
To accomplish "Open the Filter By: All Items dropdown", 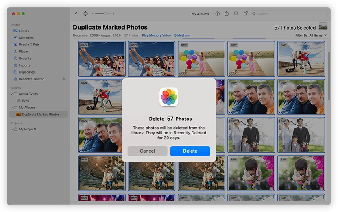I will tap(311, 35).
